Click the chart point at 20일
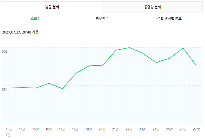 tap(103, 65)
